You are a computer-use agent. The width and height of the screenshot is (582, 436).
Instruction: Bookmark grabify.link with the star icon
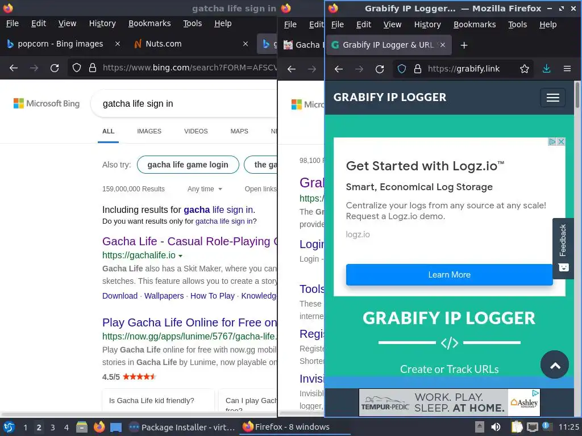(x=524, y=69)
